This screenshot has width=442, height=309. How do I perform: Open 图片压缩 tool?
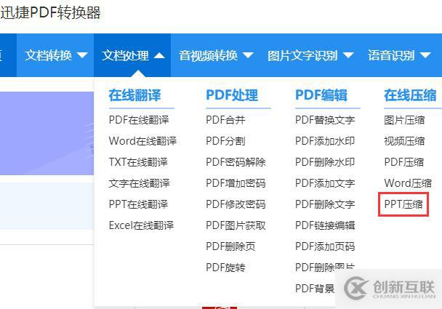pos(404,120)
